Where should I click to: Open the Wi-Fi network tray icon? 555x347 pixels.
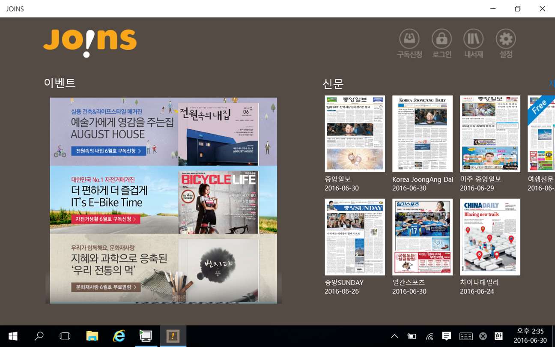coord(430,336)
